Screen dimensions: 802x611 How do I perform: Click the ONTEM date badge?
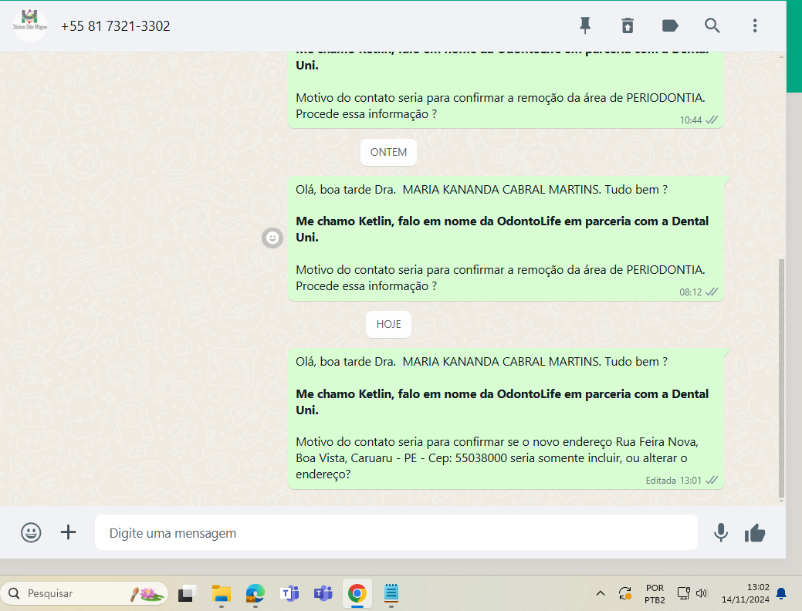pyautogui.click(x=388, y=153)
